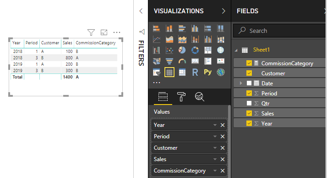
Task: Select the 100% stacked bar chart visualization
Action: coord(208,28)
